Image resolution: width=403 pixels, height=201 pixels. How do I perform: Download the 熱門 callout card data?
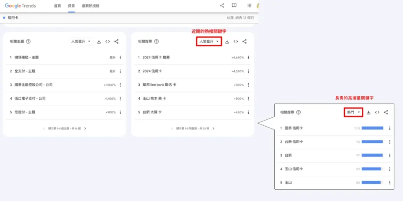coord(368,113)
